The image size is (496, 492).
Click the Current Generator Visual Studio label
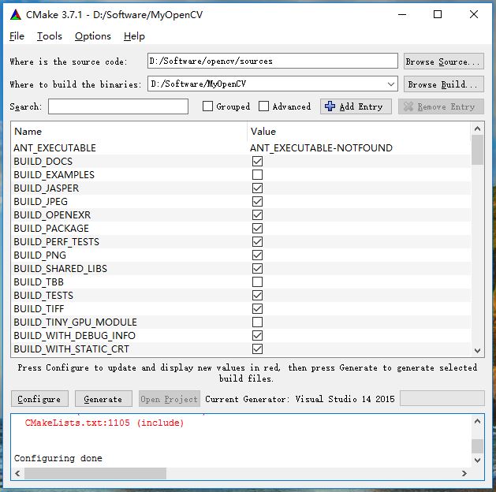pos(300,399)
